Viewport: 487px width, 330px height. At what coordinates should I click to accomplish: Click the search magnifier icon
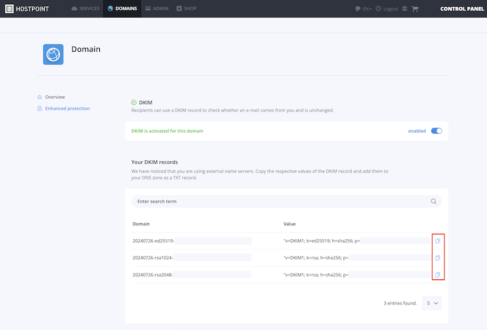click(433, 202)
